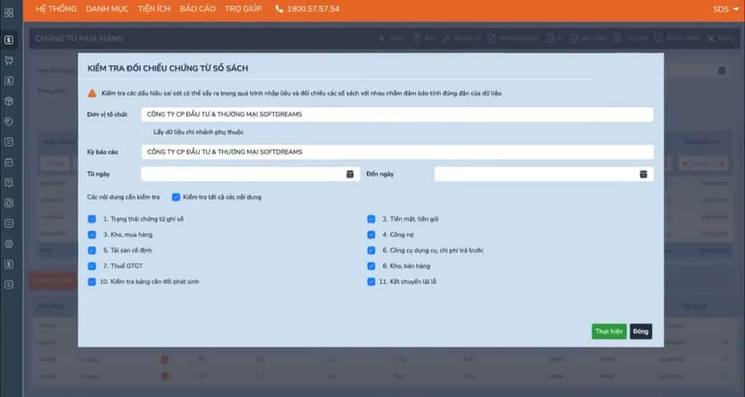Screen dimensions: 745x397
Task: Open calendar picker for Từ ngày
Action: point(350,174)
